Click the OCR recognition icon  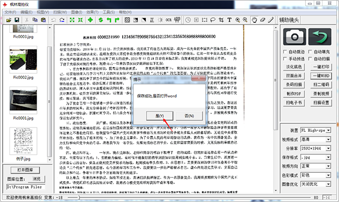click(168, 20)
